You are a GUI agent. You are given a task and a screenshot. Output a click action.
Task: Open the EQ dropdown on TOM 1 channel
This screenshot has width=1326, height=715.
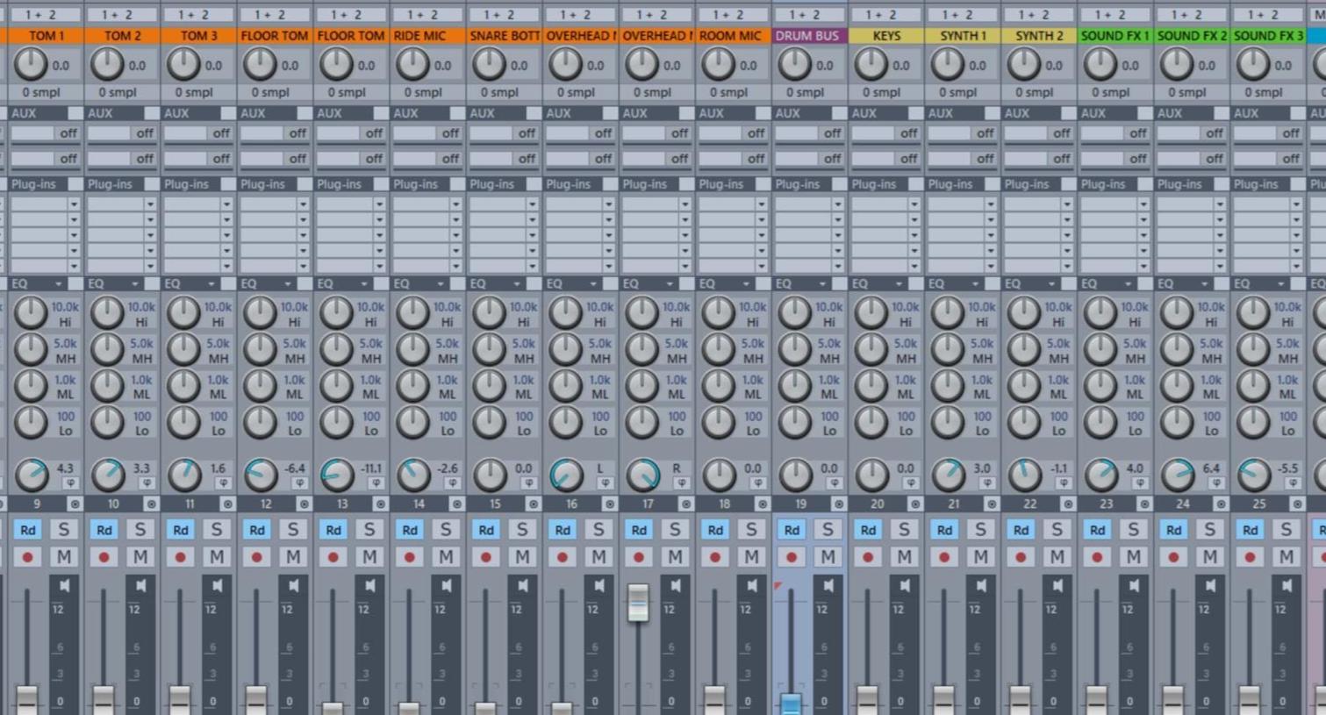[x=59, y=284]
